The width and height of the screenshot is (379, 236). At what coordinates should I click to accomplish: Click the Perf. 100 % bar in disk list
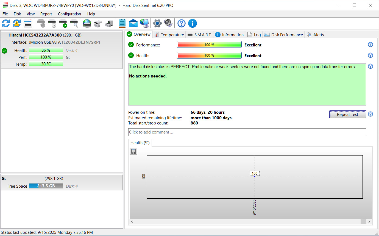click(46, 57)
